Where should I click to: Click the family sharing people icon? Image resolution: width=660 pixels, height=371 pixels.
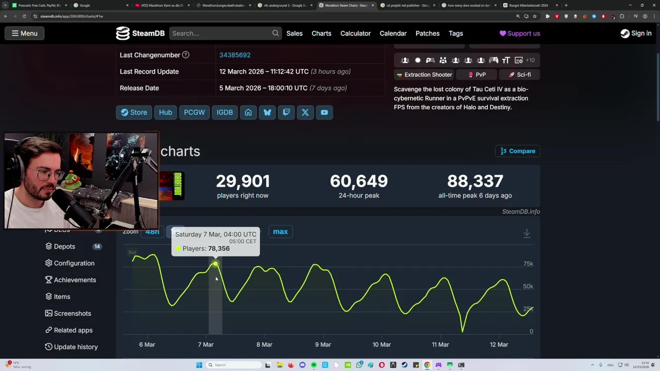pyautogui.click(x=443, y=60)
